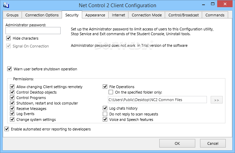Screen dimensions: 235x153
Task: Uncheck Control Programs permission
Action: tap(12, 98)
